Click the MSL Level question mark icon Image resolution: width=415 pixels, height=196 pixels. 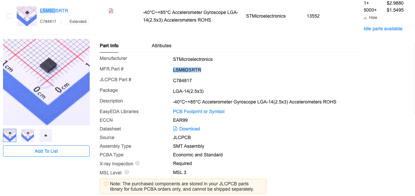(x=127, y=172)
